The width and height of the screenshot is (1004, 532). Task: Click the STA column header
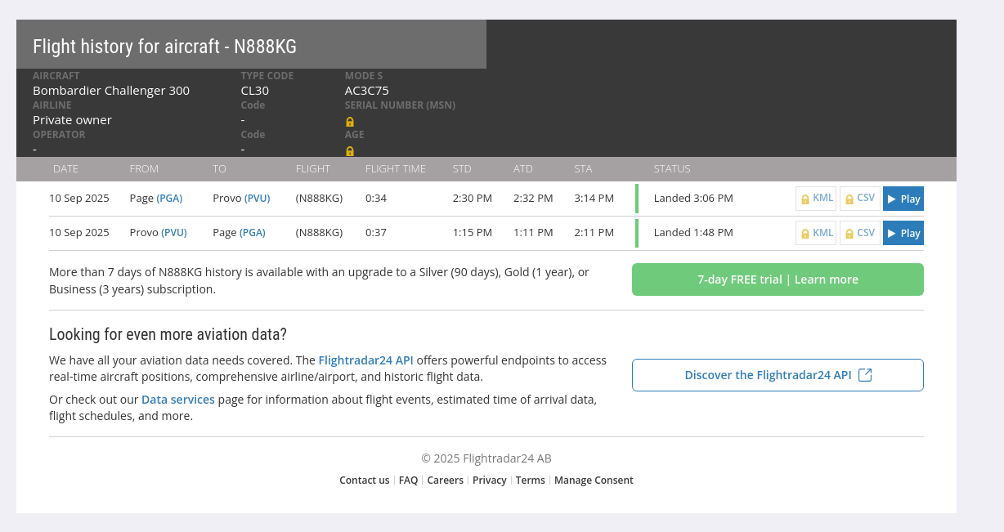(583, 169)
